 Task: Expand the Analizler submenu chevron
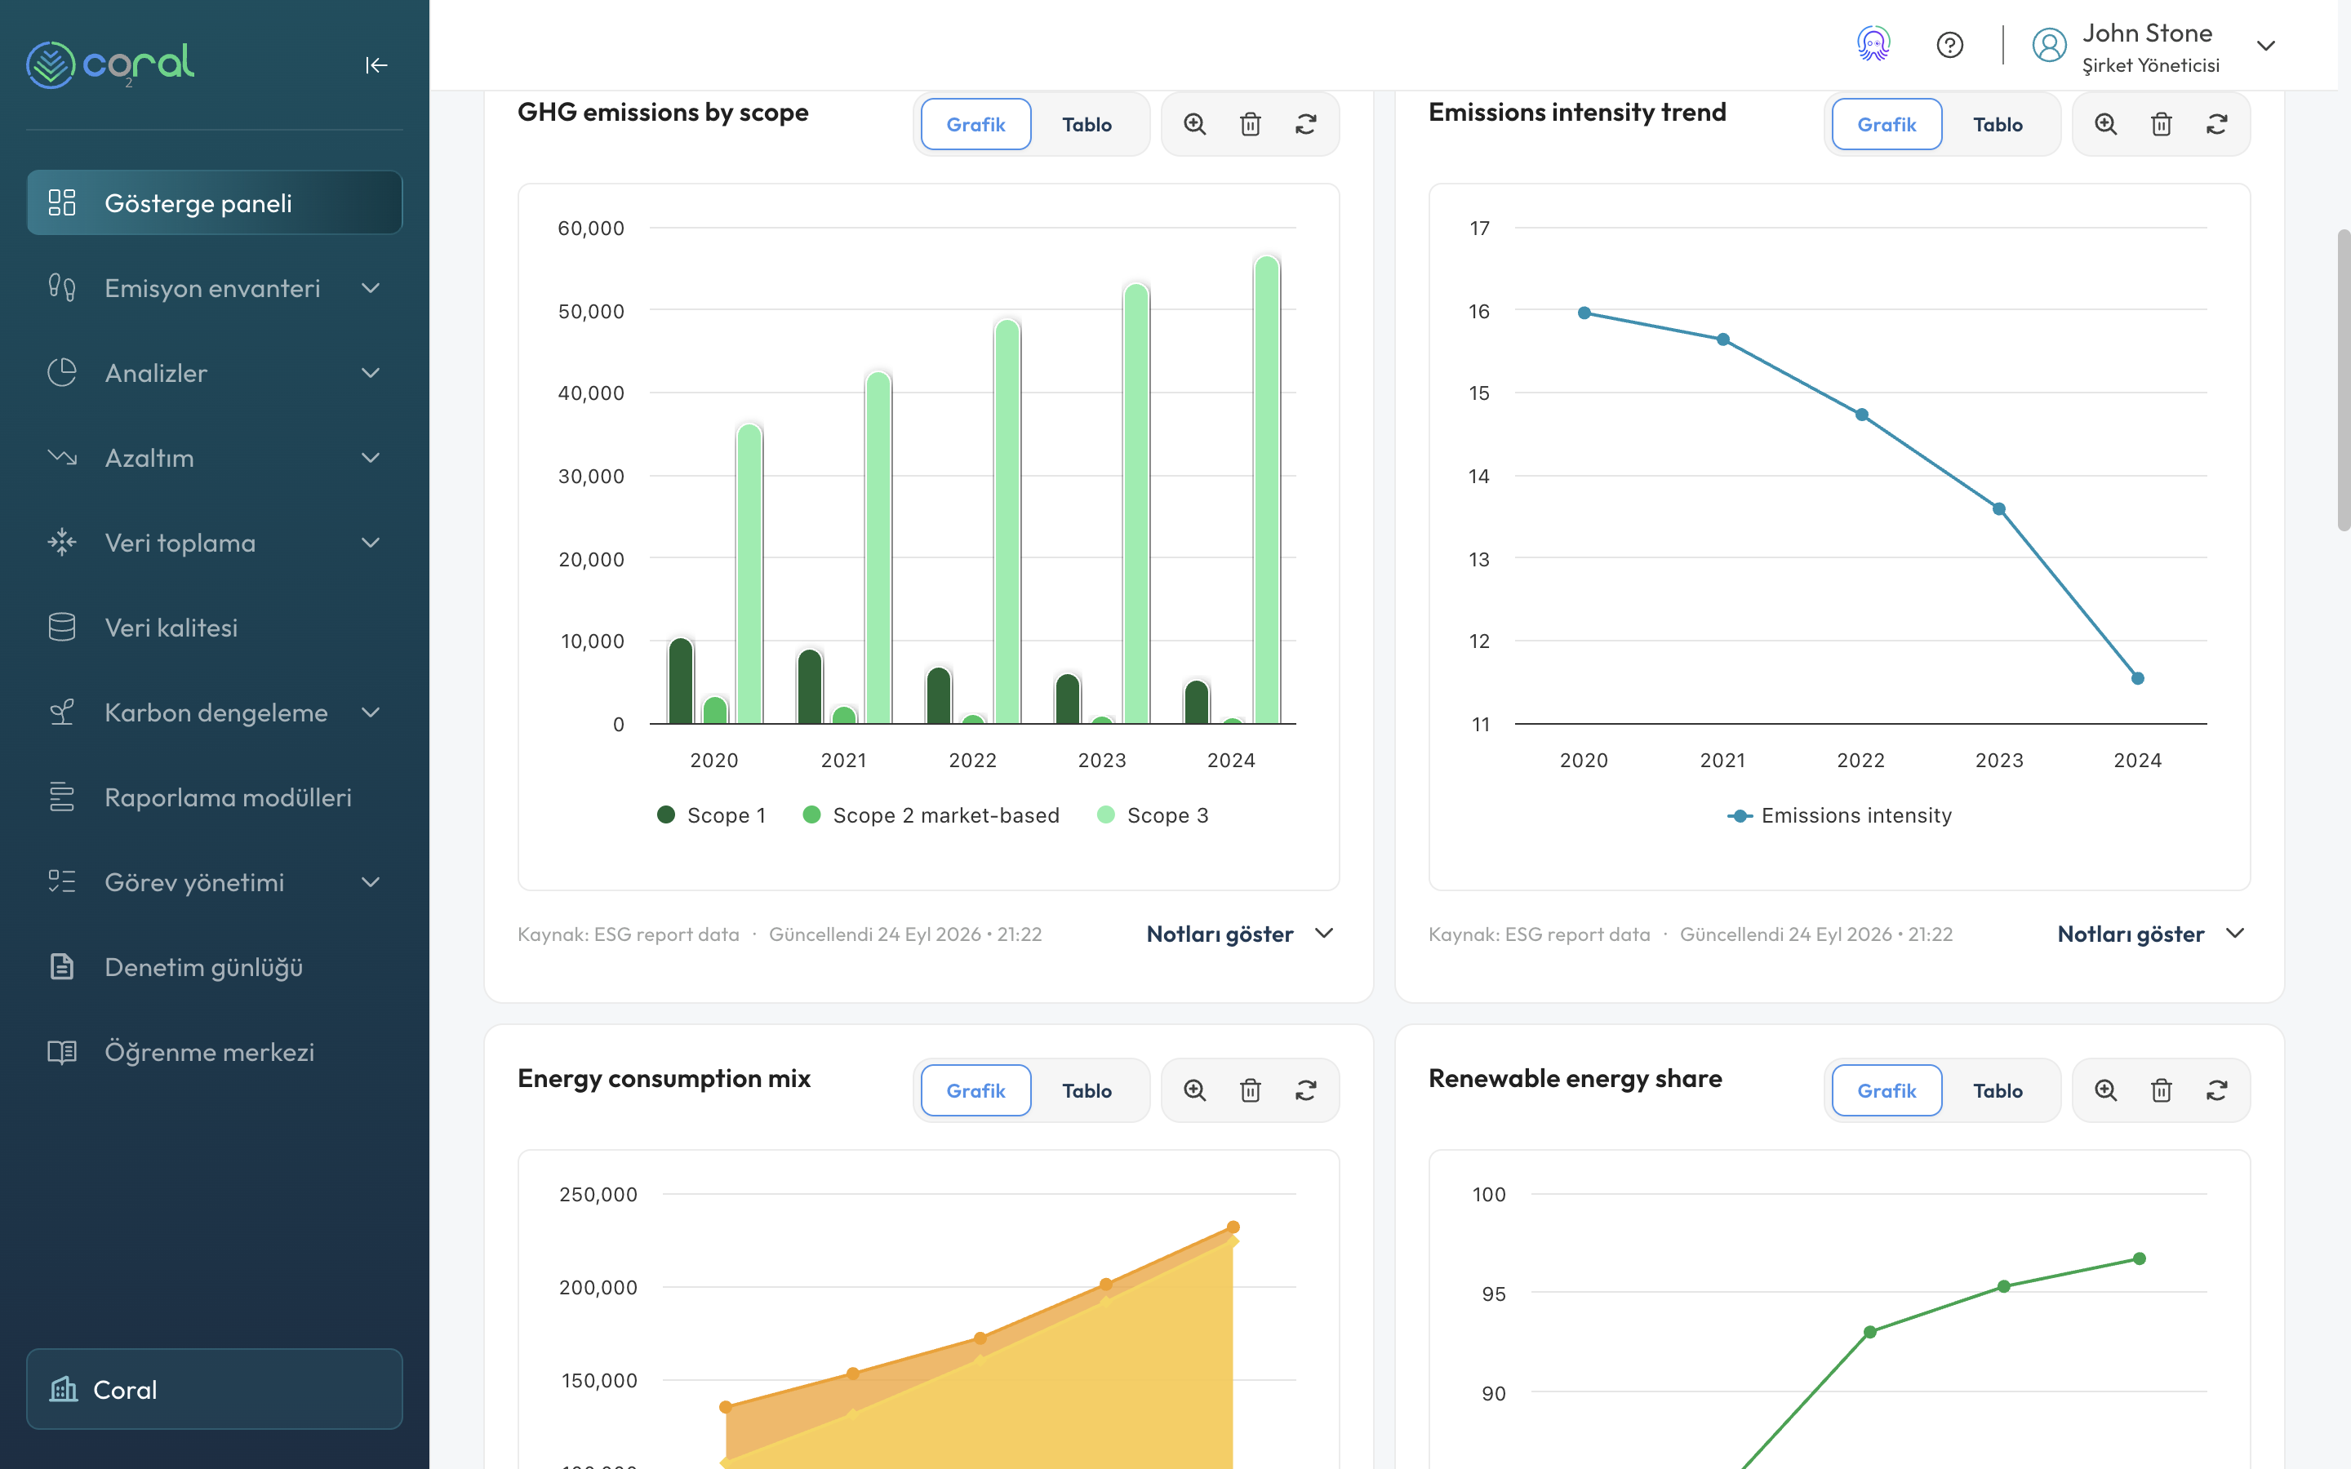tap(370, 372)
